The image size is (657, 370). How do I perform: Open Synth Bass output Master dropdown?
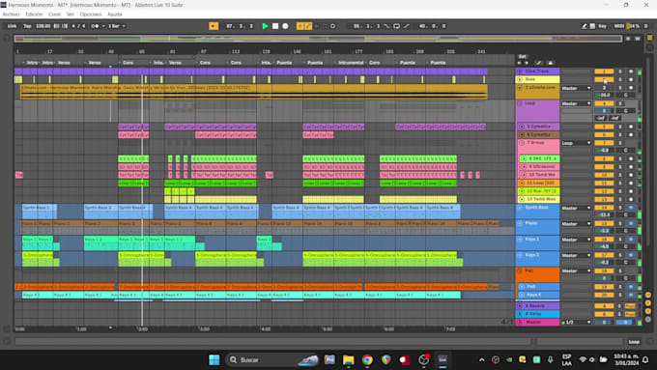pos(576,208)
